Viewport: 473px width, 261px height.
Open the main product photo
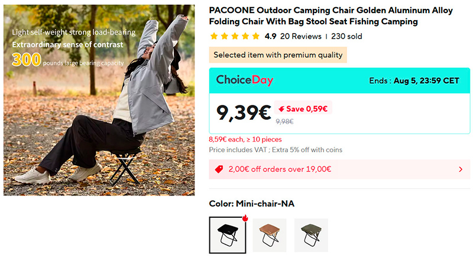point(99,100)
